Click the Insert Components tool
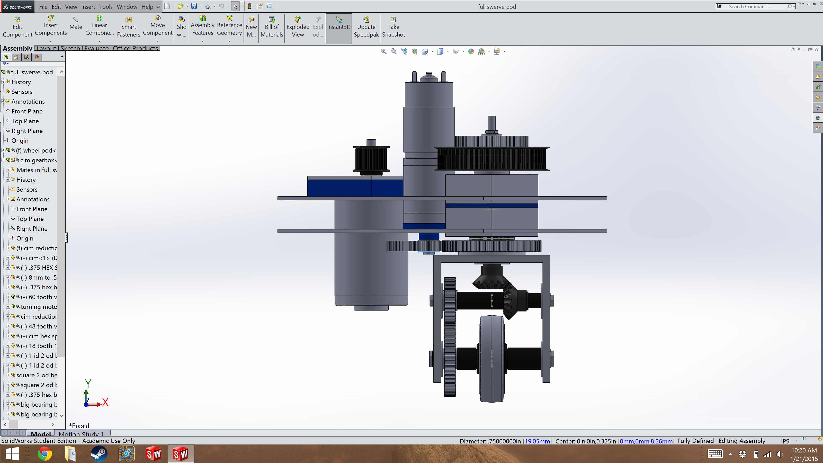Viewport: 823px width, 463px height. (x=51, y=25)
